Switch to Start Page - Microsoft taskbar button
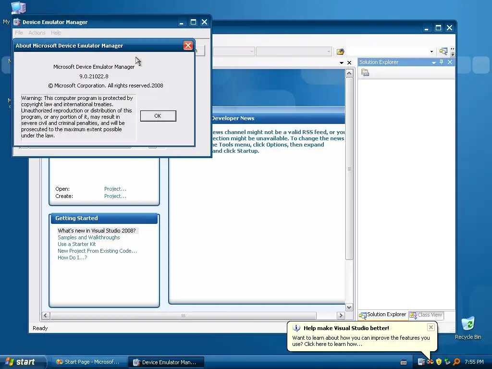The image size is (492, 369). (x=88, y=362)
